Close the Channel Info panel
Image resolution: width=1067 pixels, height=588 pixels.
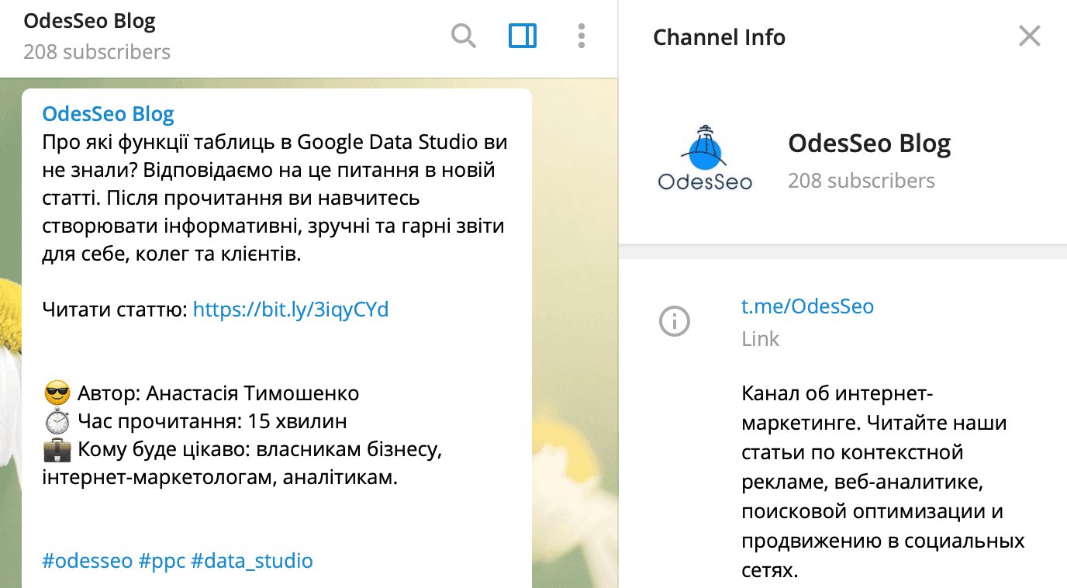point(1029,35)
